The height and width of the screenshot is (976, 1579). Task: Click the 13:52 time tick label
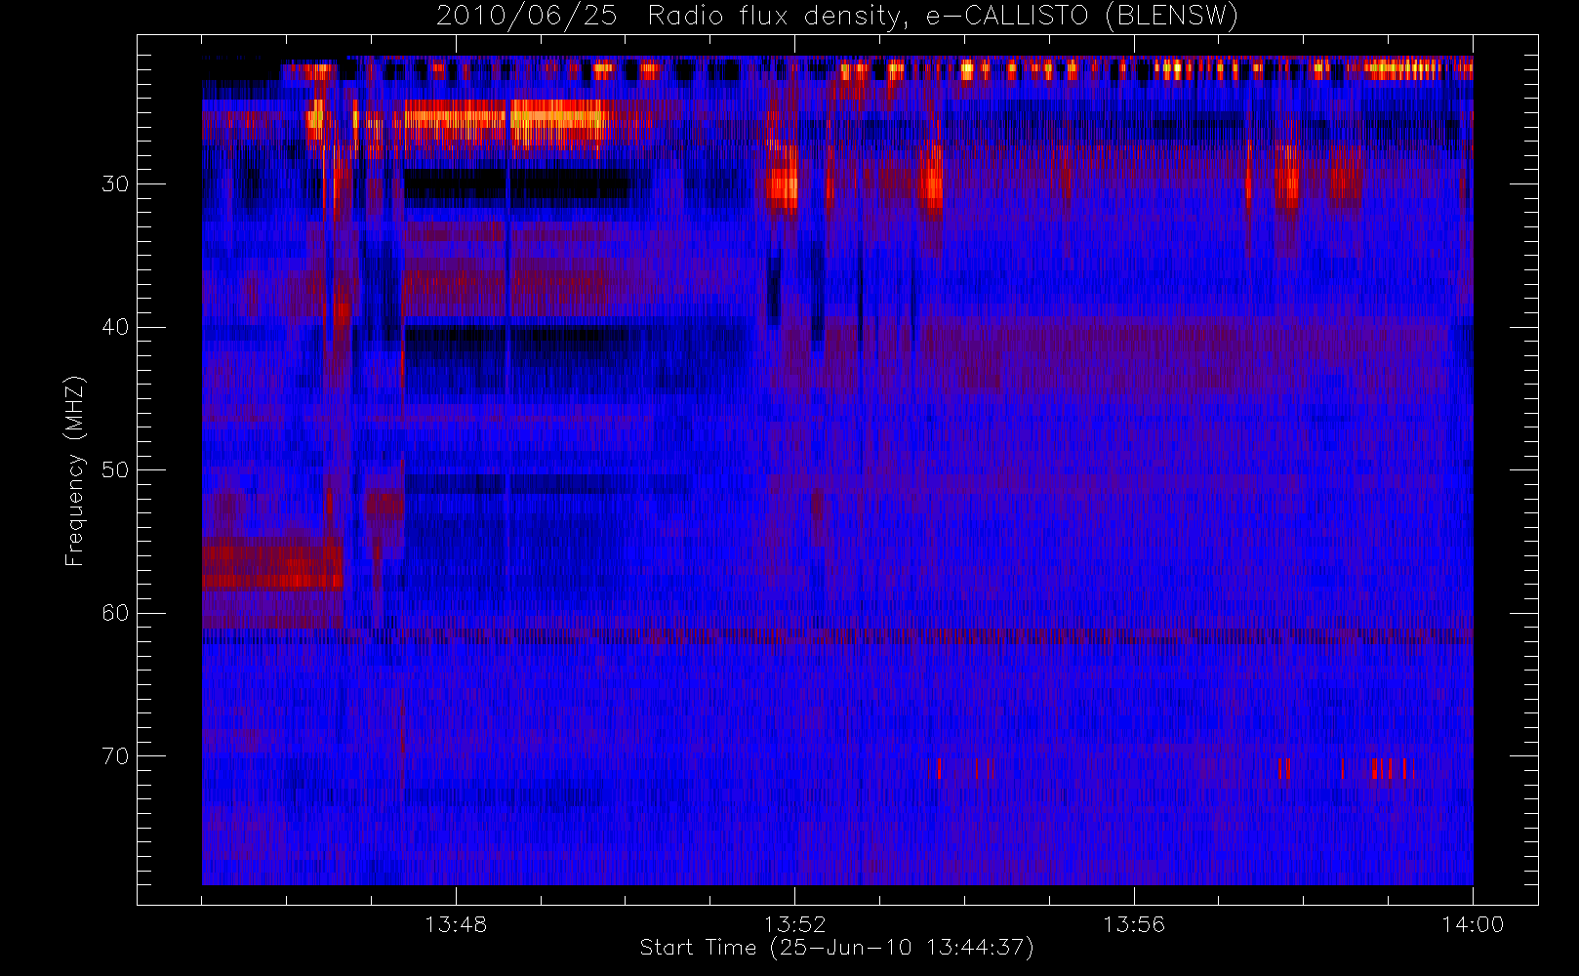click(x=794, y=924)
